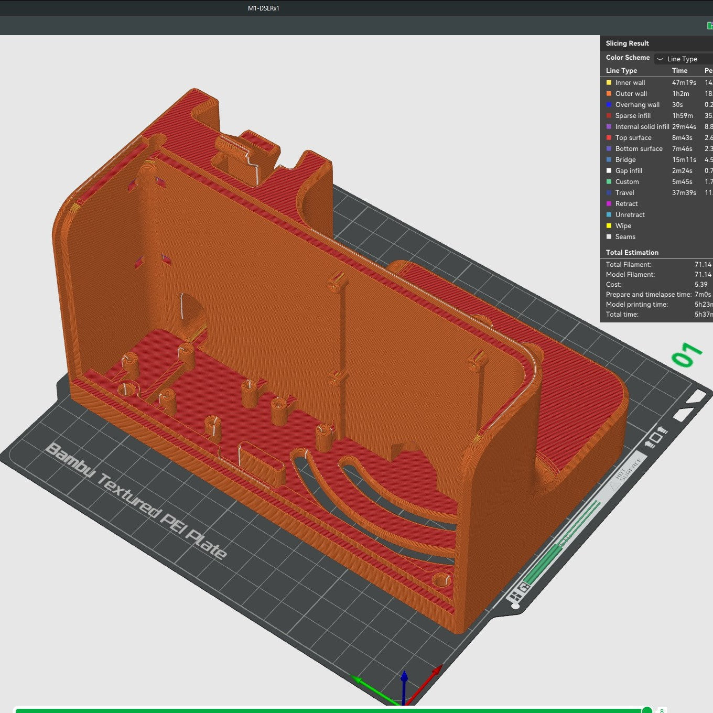Click the Outer wall orange legend icon
This screenshot has height=713, width=713.
coord(609,93)
